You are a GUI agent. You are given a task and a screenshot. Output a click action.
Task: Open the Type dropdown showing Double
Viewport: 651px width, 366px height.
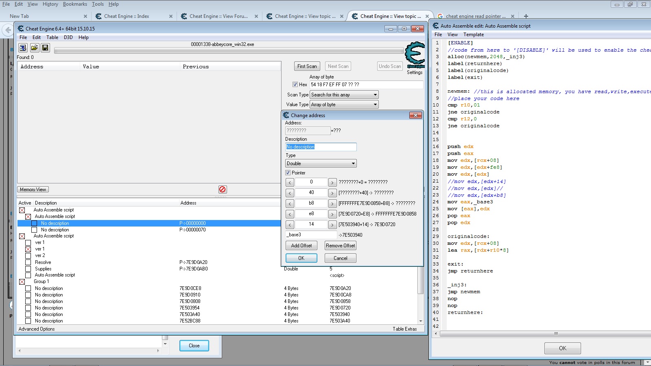321,163
